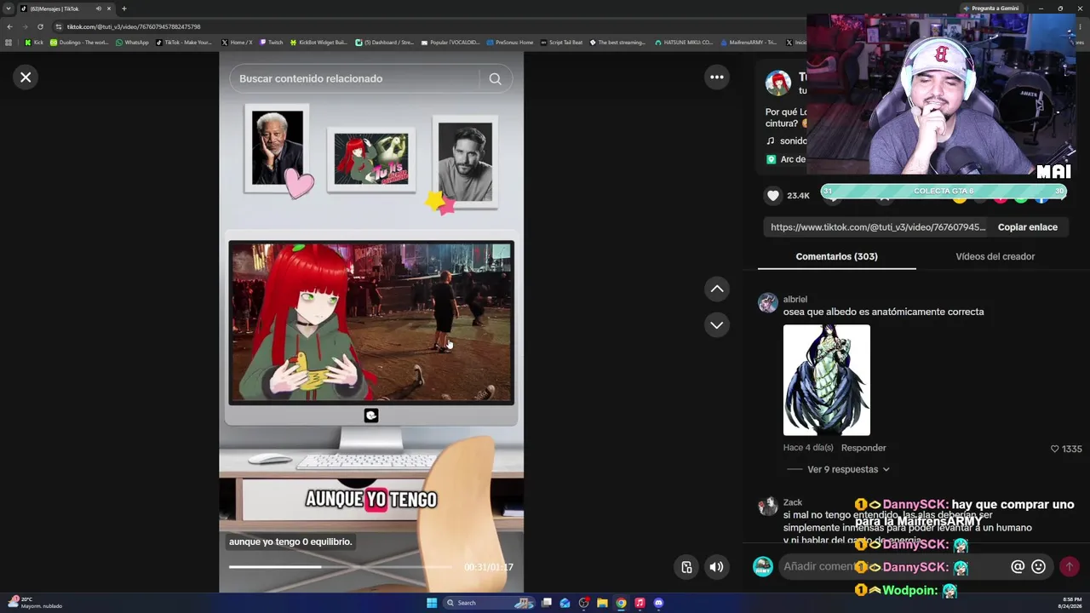Click the Pregunta a Gemini button

[990, 9]
